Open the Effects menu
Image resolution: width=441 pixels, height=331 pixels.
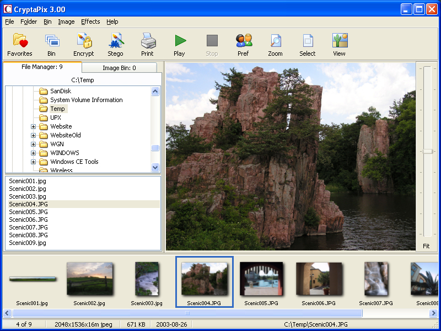[x=90, y=22]
